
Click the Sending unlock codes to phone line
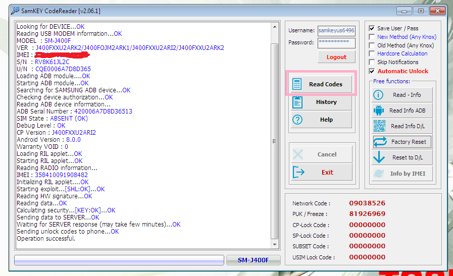68,232
